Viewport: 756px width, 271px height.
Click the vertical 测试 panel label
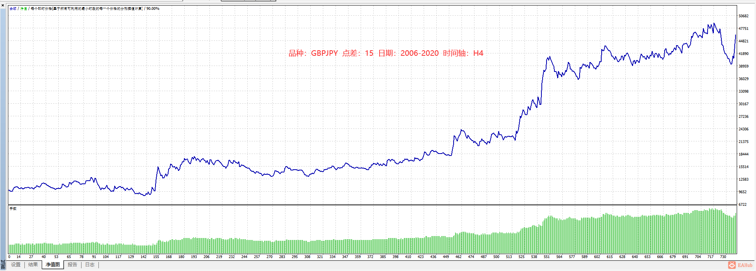coord(3,264)
